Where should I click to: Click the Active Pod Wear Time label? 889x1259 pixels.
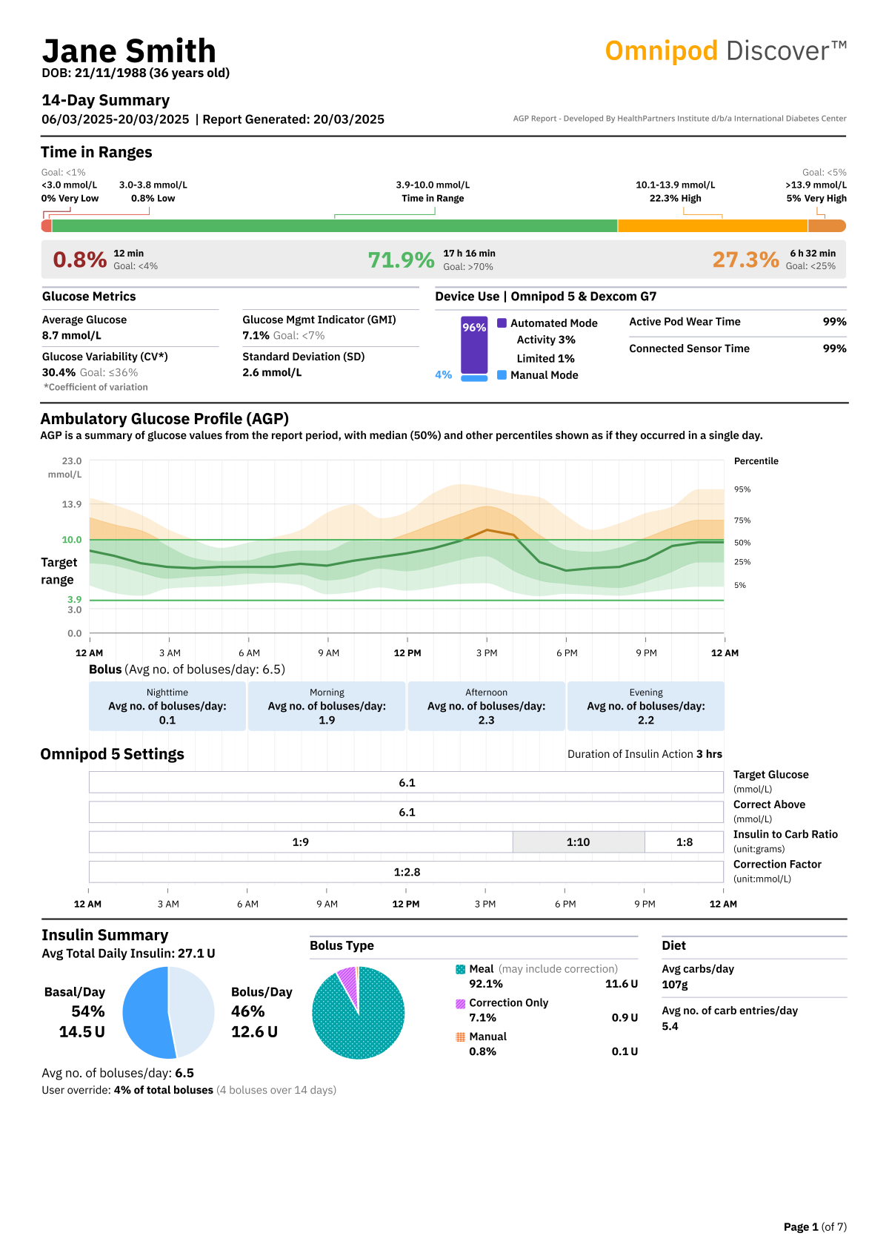[x=685, y=322]
